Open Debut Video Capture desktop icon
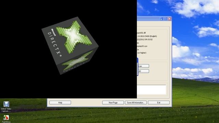This screenshot has height=123, width=219. pos(6,107)
